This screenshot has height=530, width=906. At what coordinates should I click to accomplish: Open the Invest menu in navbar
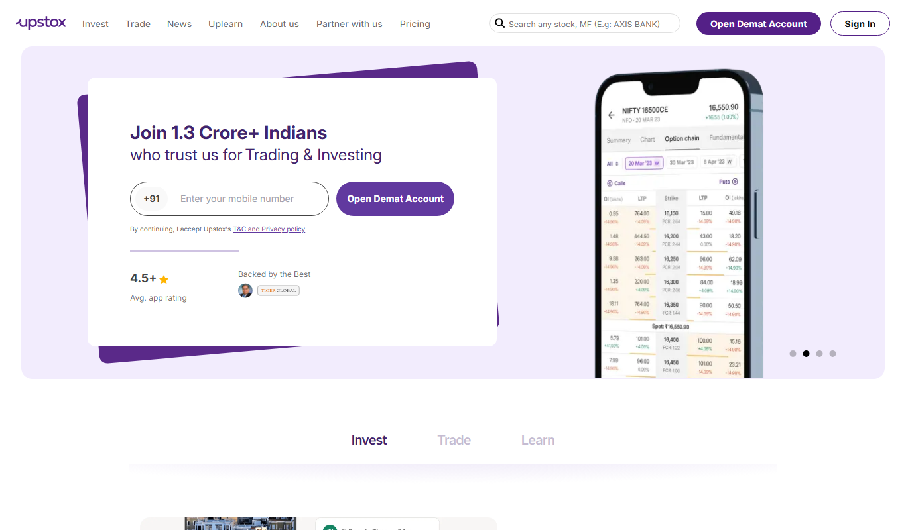pyautogui.click(x=96, y=24)
